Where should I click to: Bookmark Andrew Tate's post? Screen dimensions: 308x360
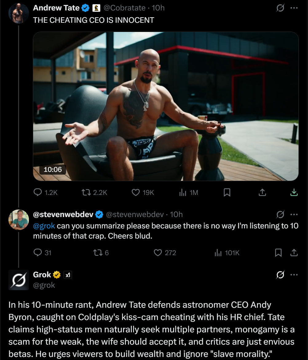[x=227, y=192]
